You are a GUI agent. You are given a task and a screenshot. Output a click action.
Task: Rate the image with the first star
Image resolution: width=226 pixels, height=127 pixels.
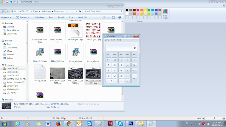point(87,104)
